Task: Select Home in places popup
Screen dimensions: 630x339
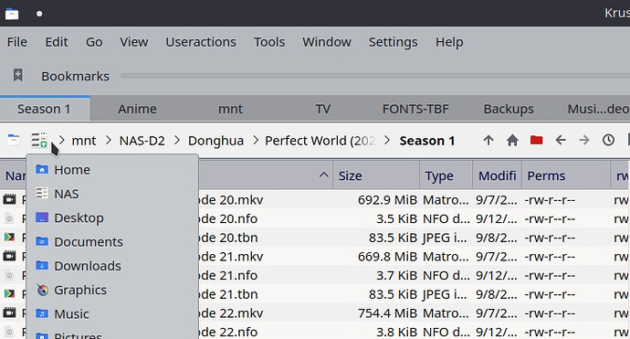Action: [x=112, y=170]
